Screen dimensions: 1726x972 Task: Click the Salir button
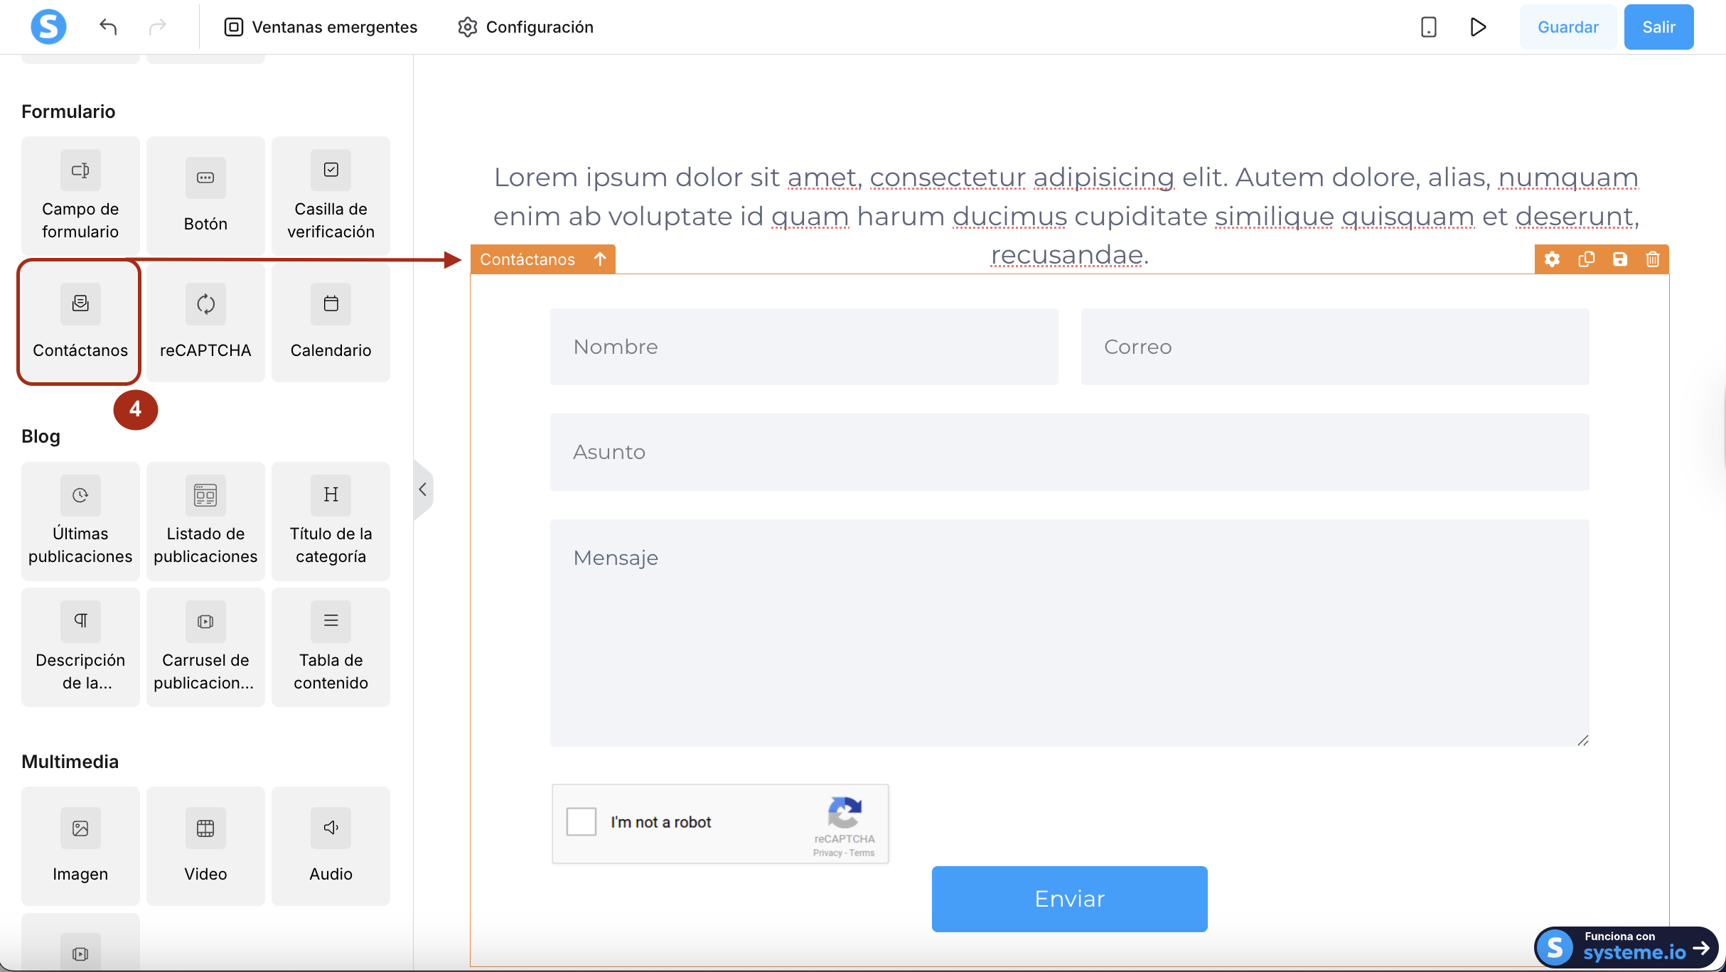[1658, 27]
